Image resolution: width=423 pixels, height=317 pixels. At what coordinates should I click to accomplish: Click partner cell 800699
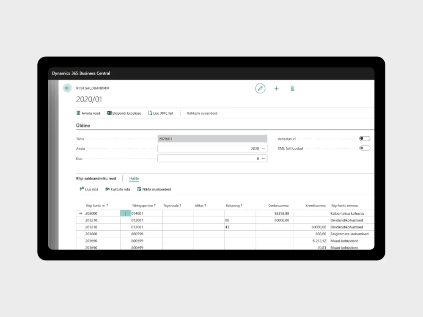click(146, 247)
